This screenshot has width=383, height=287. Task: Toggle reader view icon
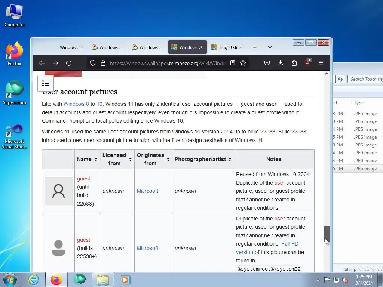point(233,63)
